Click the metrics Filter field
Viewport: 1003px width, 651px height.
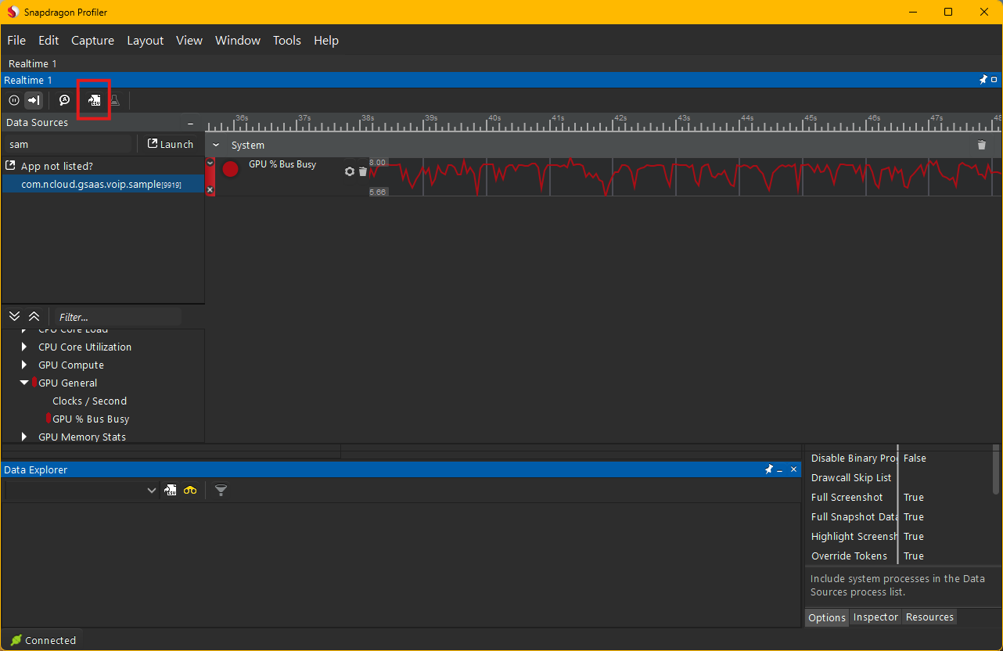117,317
